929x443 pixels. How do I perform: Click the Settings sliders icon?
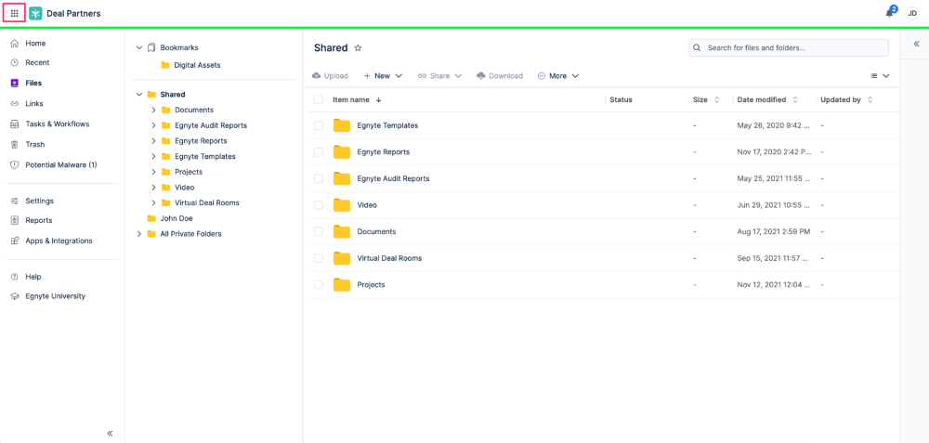point(15,201)
